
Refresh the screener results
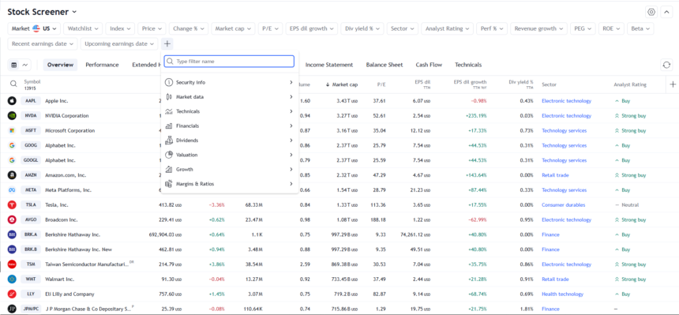tap(666, 65)
